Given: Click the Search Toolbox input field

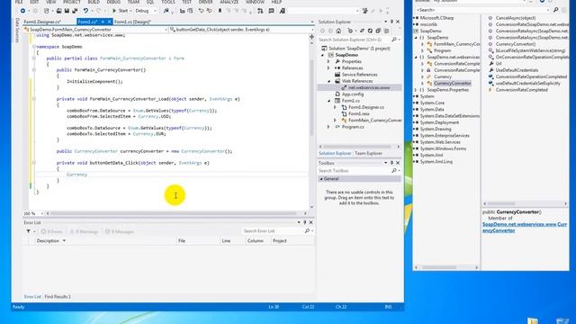Looking at the screenshot, I should (x=355, y=170).
